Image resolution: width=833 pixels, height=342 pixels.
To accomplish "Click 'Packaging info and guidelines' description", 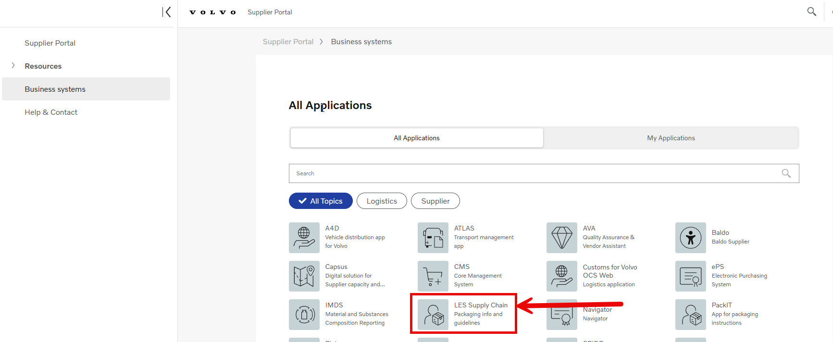I will point(478,318).
